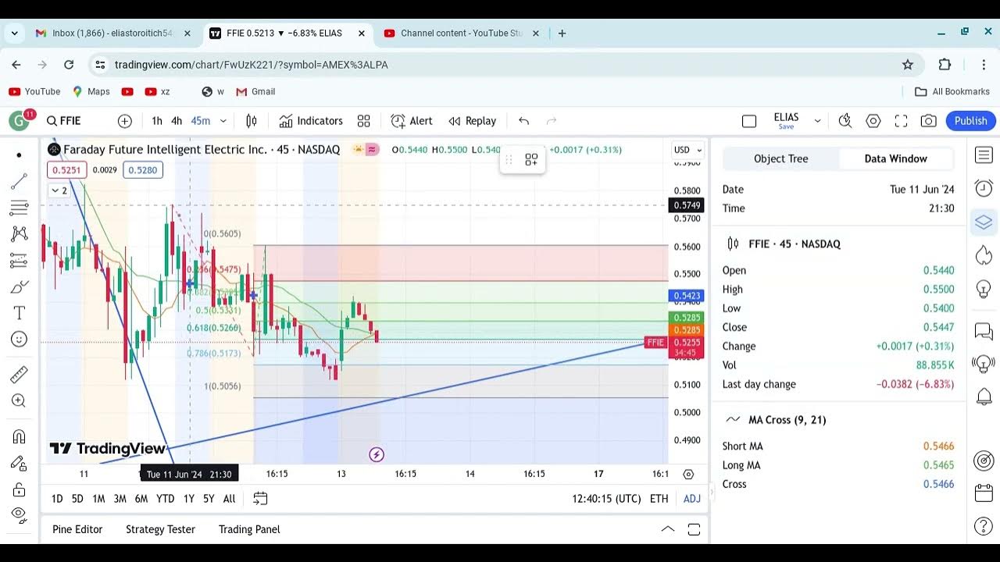Toggle ADJ adjusted data
This screenshot has width=1000, height=562.
[692, 499]
